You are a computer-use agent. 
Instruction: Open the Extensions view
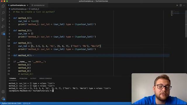coord(3,33)
